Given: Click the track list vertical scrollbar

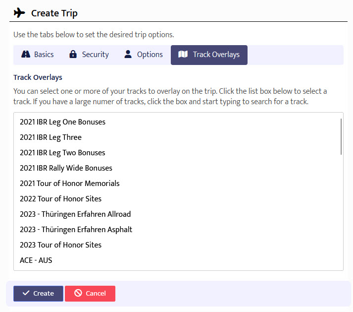Looking at the screenshot, I should pos(341,137).
